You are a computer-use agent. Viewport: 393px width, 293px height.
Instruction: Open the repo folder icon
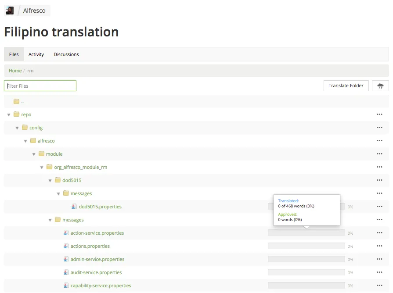(17, 114)
